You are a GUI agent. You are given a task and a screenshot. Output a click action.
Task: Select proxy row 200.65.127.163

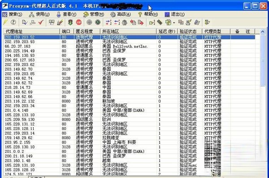pyautogui.click(x=130, y=60)
